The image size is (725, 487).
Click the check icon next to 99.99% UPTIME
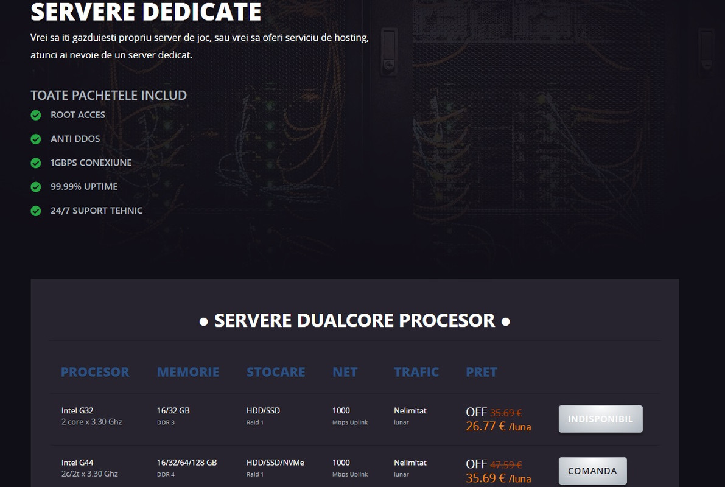(x=35, y=187)
